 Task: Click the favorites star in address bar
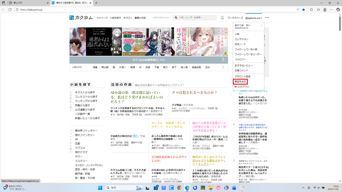pyautogui.click(x=304, y=10)
